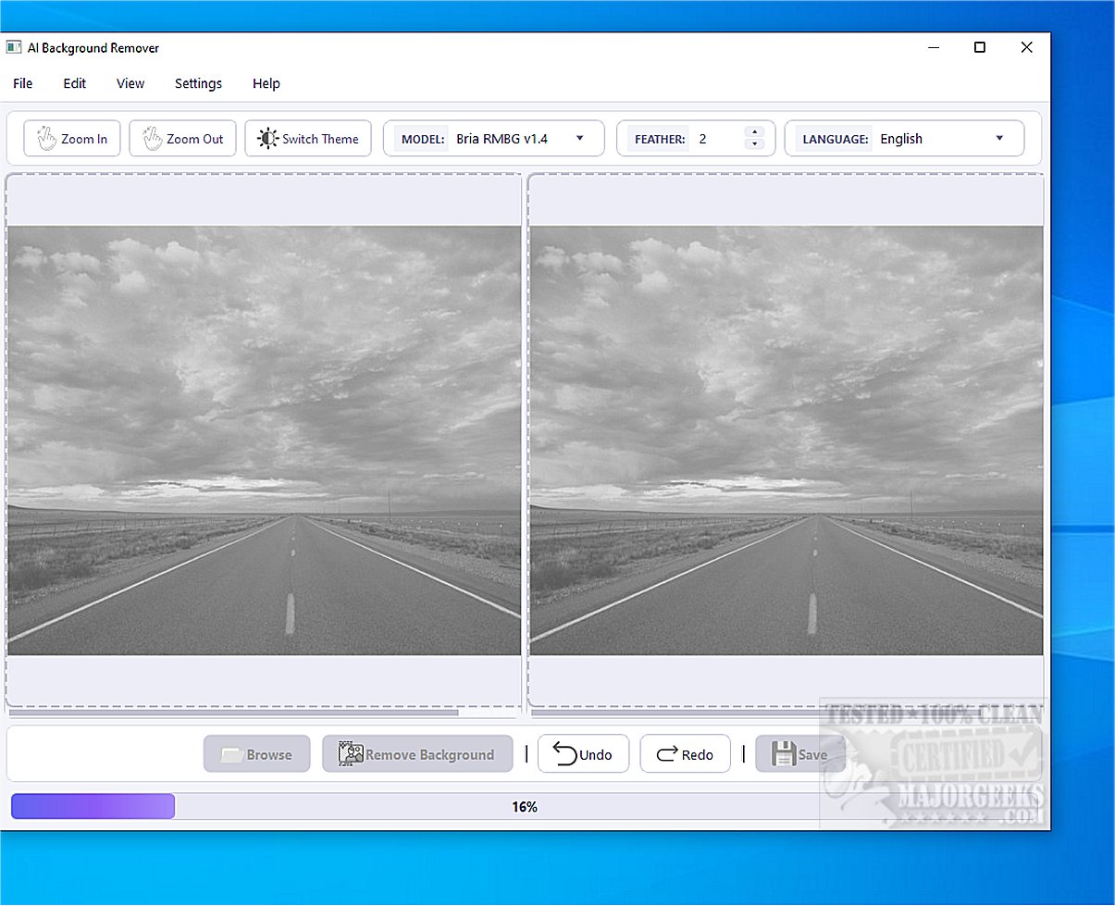
Task: Click the Save floppy disk icon
Action: click(784, 754)
